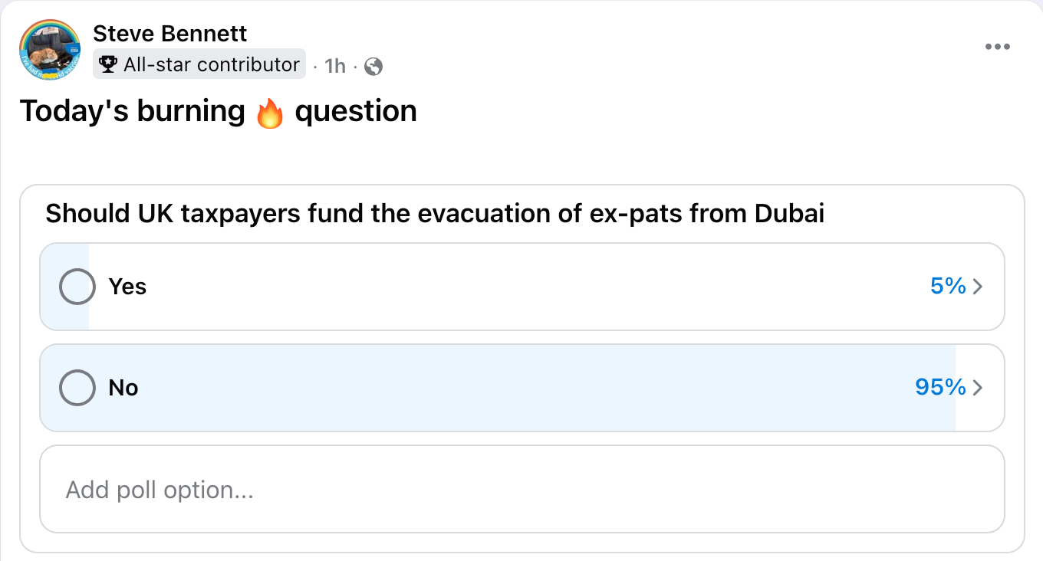The width and height of the screenshot is (1043, 561).
Task: Click Steve Bennett's profile picture
Action: pyautogui.click(x=50, y=50)
